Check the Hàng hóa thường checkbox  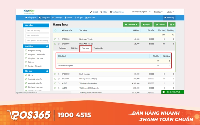click(x=26, y=50)
